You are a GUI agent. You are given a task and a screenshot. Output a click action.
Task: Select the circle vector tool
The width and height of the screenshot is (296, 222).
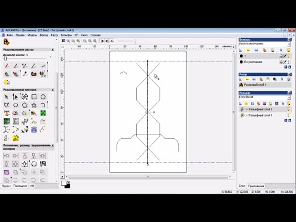[x=43, y=97]
